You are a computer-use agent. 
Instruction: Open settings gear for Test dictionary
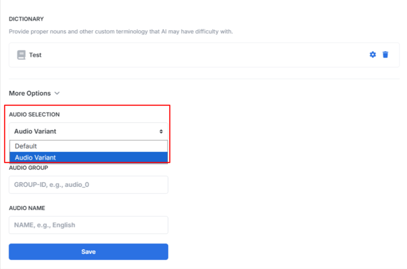pyautogui.click(x=373, y=55)
